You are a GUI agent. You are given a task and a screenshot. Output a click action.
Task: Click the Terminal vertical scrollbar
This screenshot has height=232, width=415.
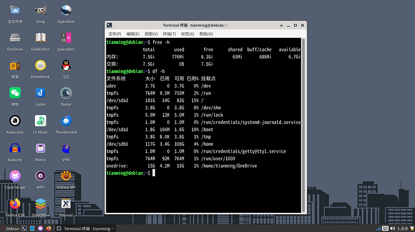pos(304,125)
